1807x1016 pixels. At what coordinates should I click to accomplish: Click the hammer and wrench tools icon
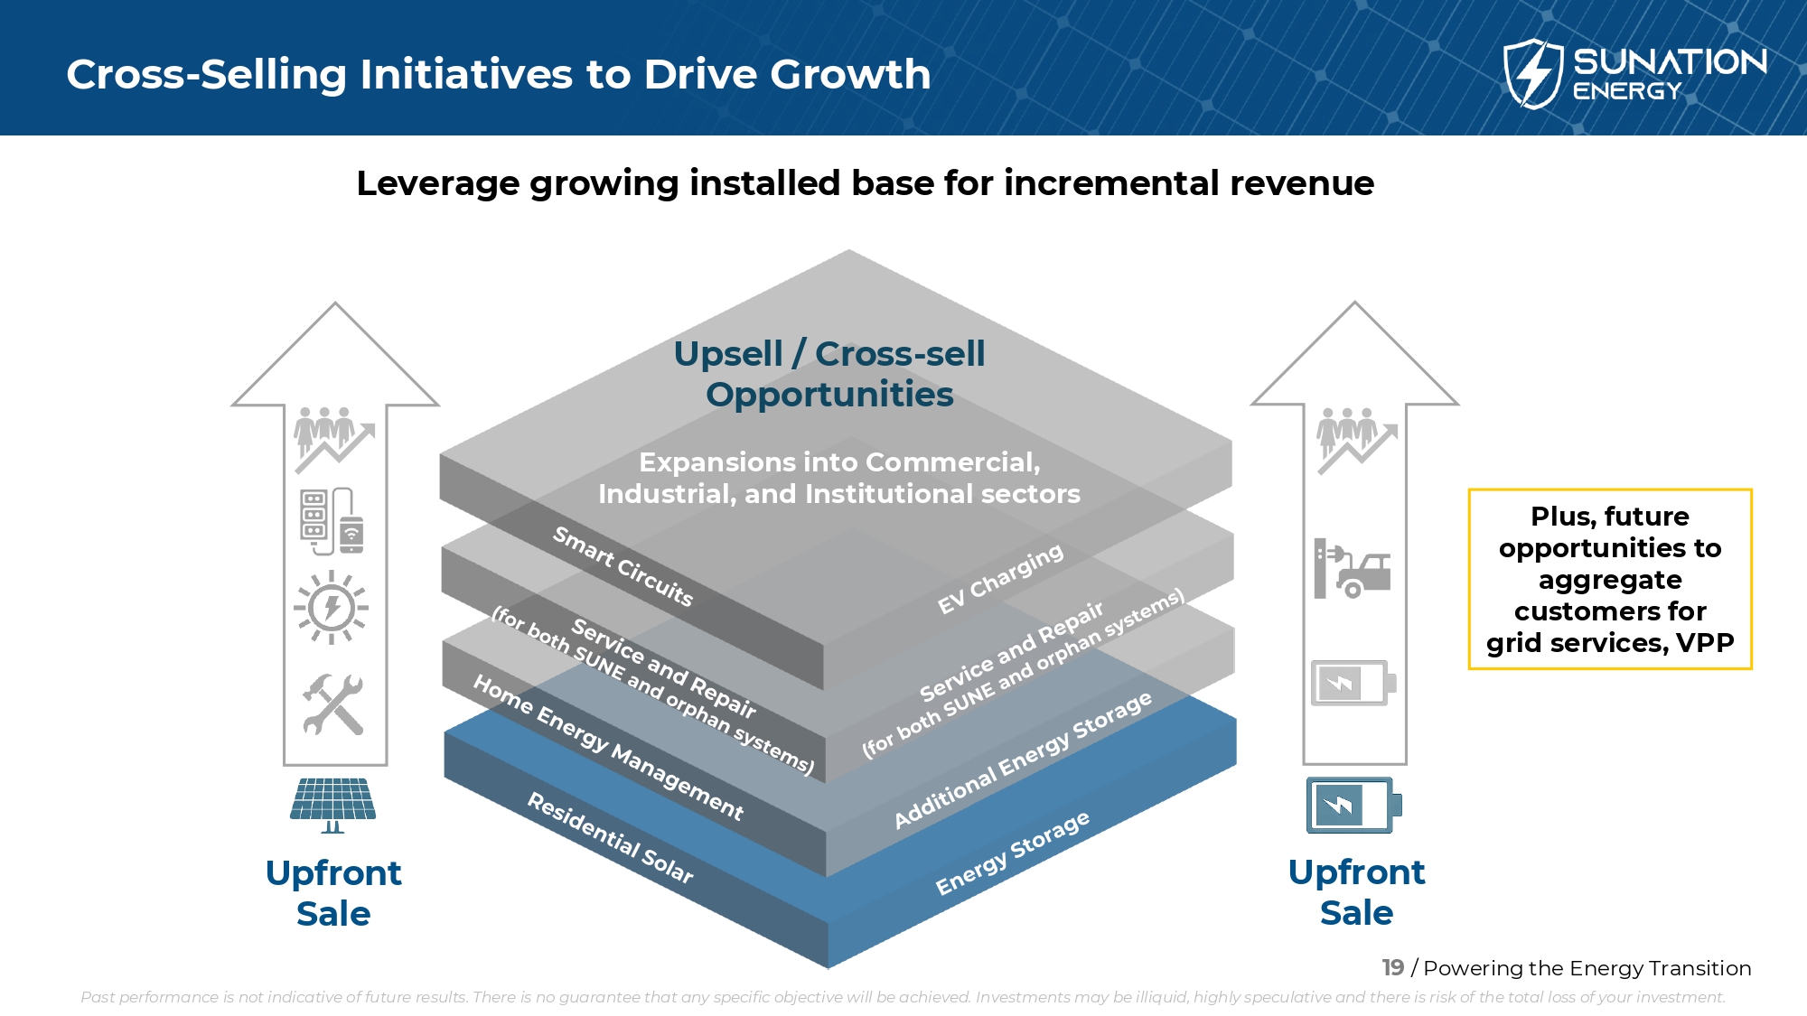point(332,704)
